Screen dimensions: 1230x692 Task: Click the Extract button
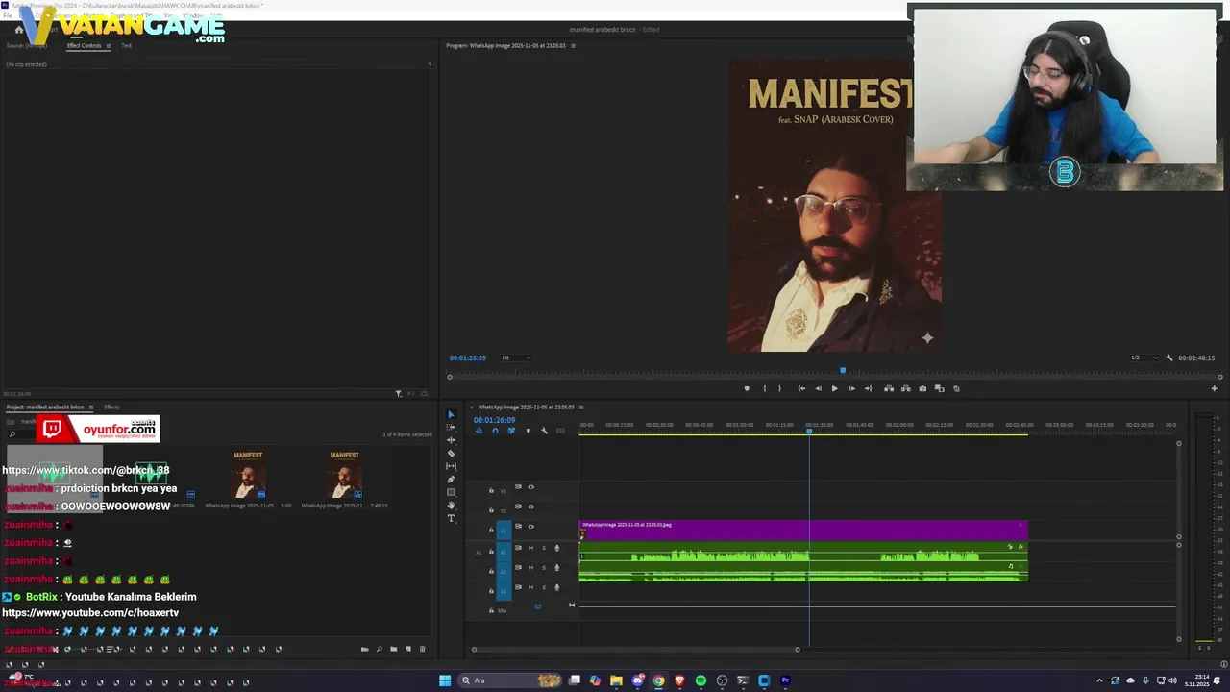click(x=905, y=388)
